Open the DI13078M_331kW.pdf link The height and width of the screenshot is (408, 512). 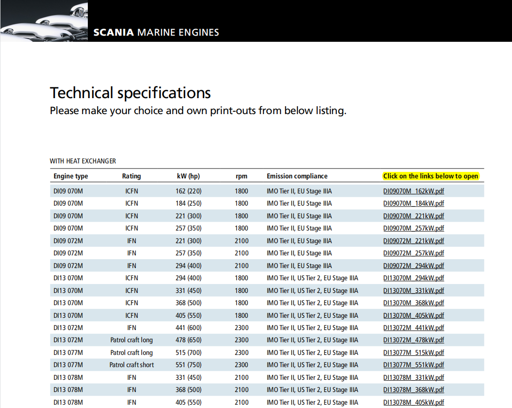coord(413,377)
